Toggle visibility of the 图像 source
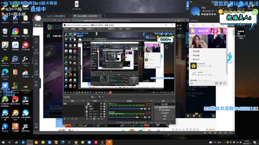This screenshot has height=145, width=259. [101, 106]
